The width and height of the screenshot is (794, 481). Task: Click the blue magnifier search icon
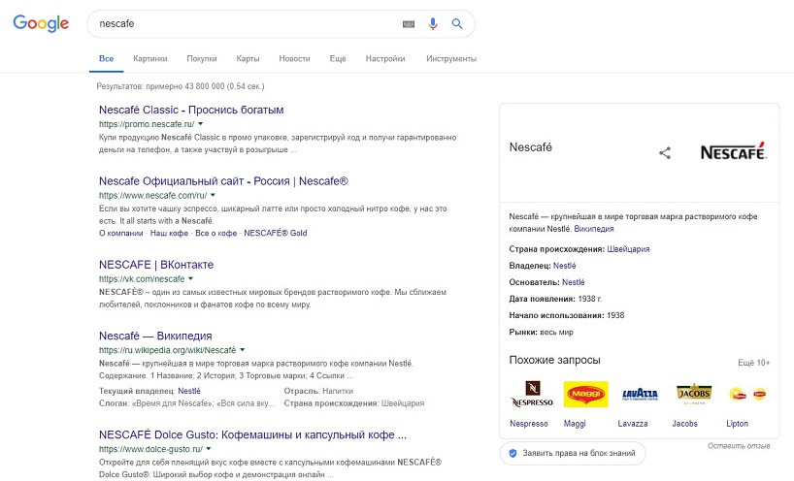pyautogui.click(x=457, y=24)
